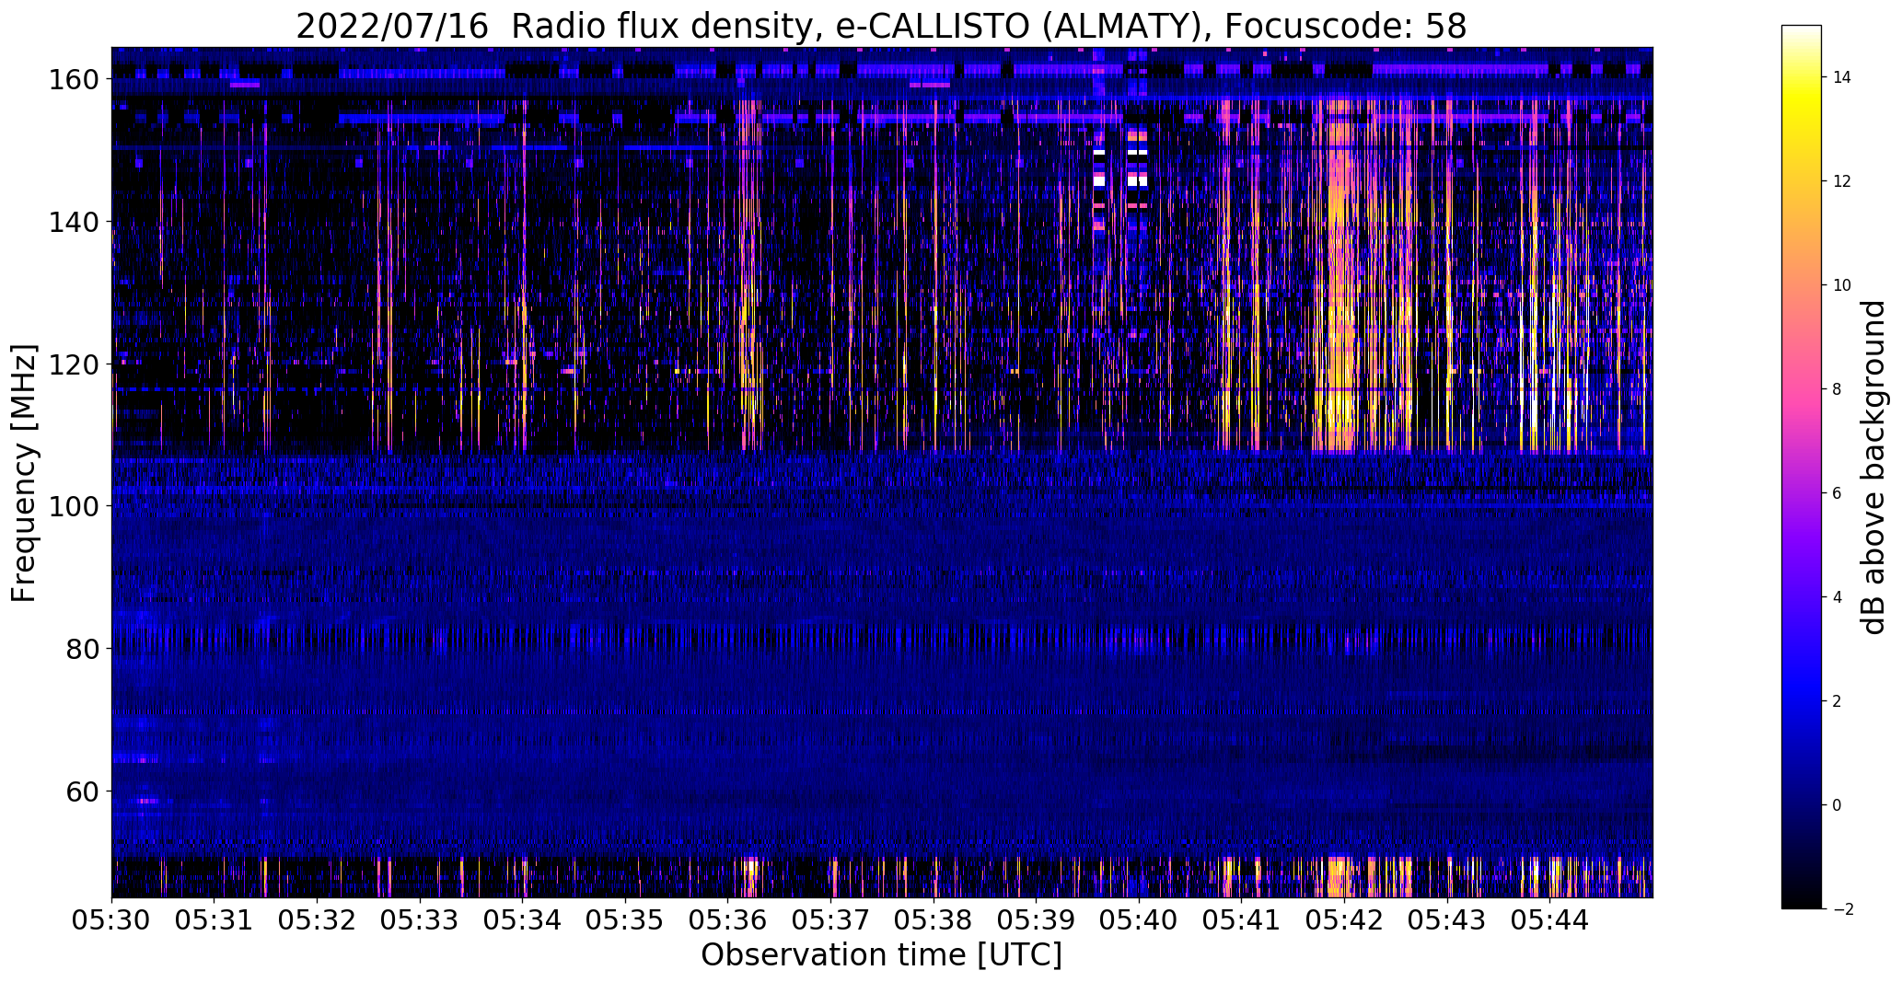
Task: Click the 05:33 time tick label
Action: point(420,920)
